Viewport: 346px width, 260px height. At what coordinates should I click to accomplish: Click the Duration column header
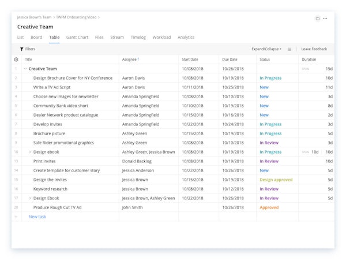click(309, 60)
